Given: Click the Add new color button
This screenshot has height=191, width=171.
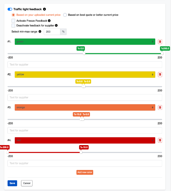Looking at the screenshot, I should point(85,172).
